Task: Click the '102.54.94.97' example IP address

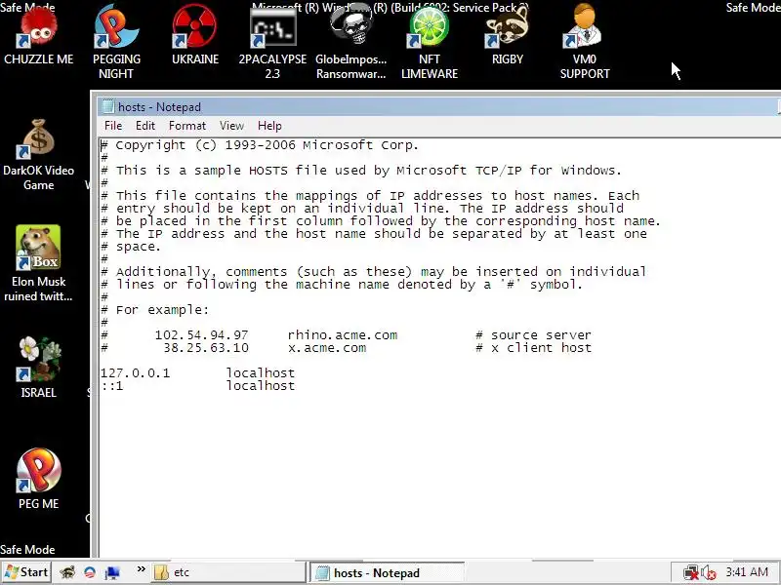Action: [202, 335]
